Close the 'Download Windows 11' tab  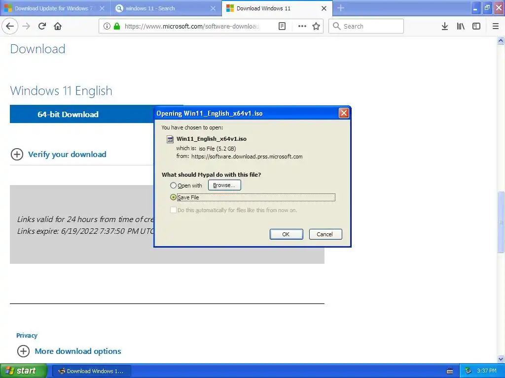tap(324, 8)
